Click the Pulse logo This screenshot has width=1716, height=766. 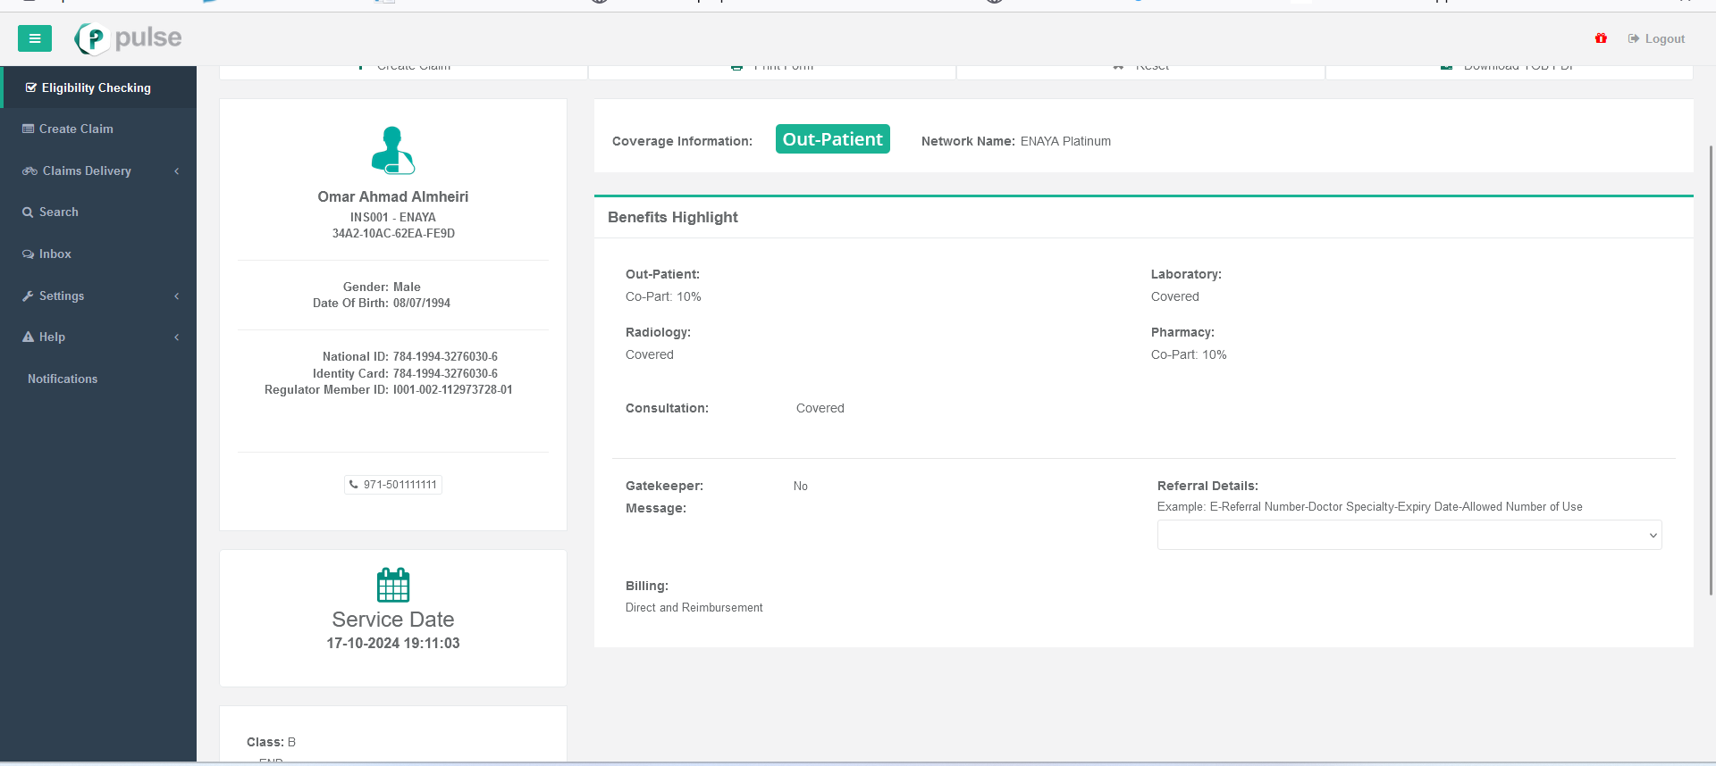(129, 38)
